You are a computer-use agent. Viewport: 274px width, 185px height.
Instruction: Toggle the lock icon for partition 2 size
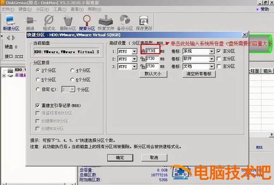pos(143,59)
